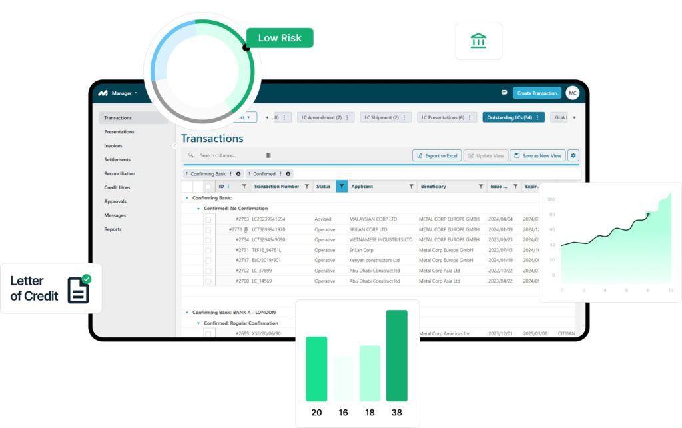Open filter for Applicant column

(411, 187)
